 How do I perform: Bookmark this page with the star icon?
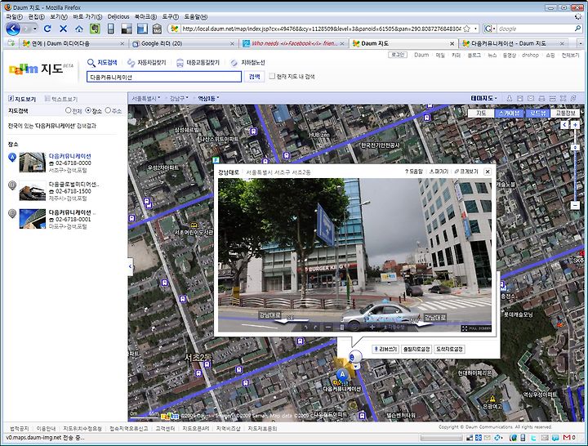click(x=466, y=29)
